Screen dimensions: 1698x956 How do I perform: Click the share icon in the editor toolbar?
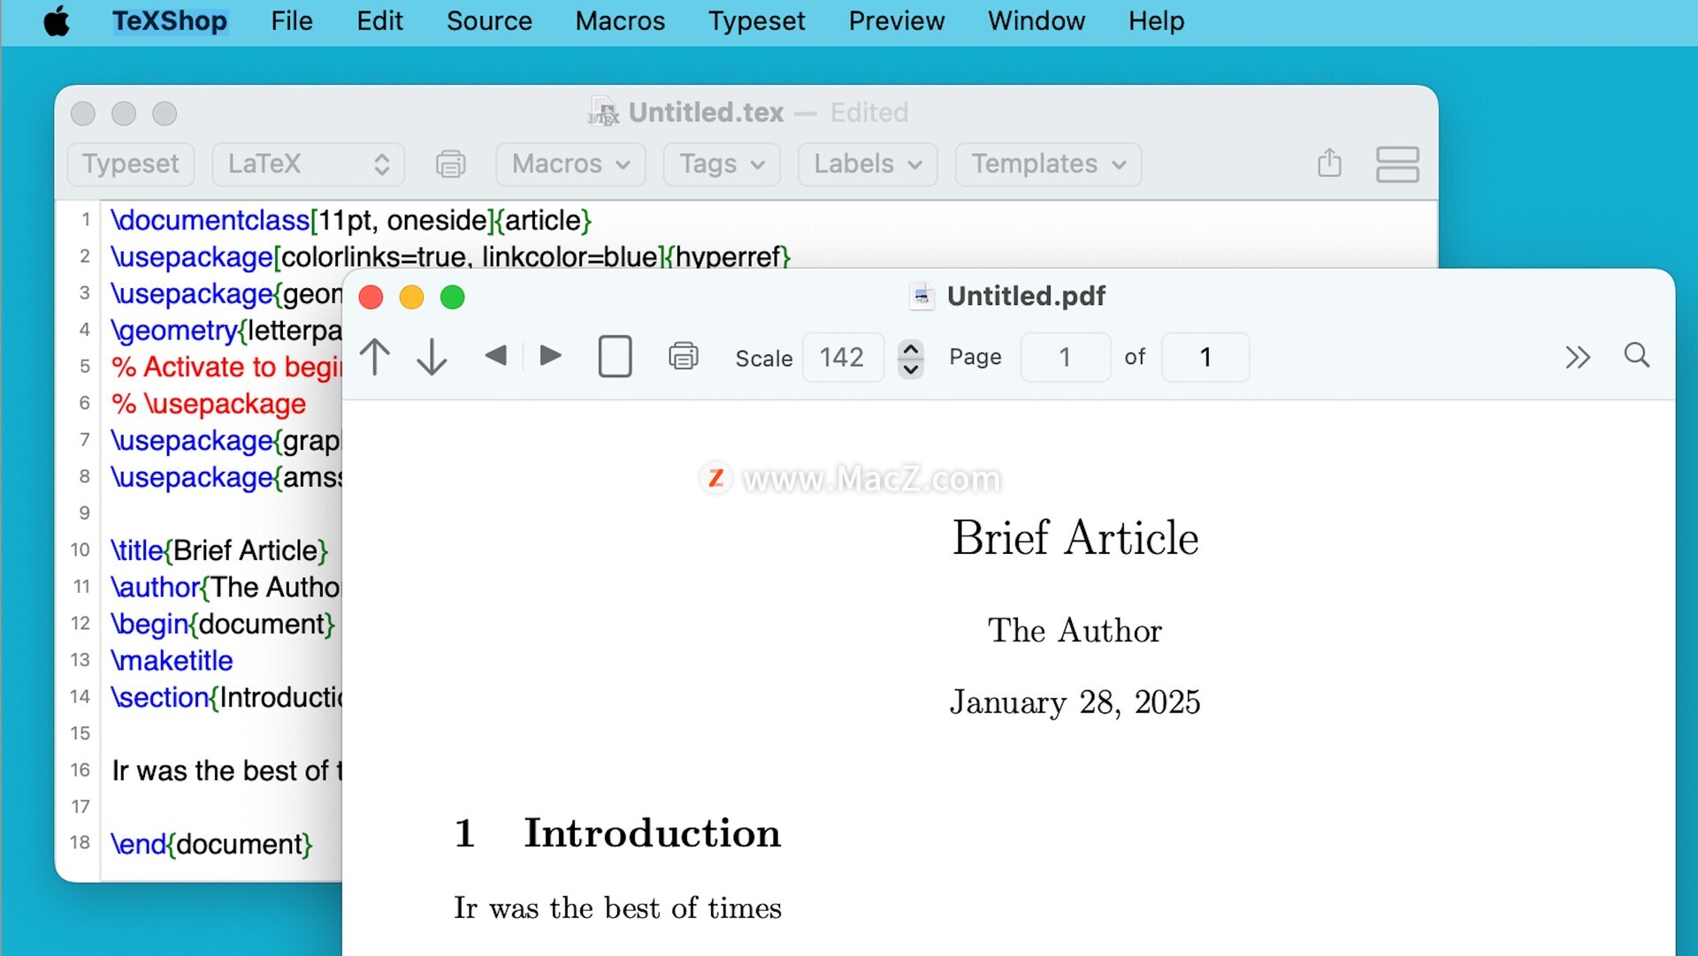1329,163
